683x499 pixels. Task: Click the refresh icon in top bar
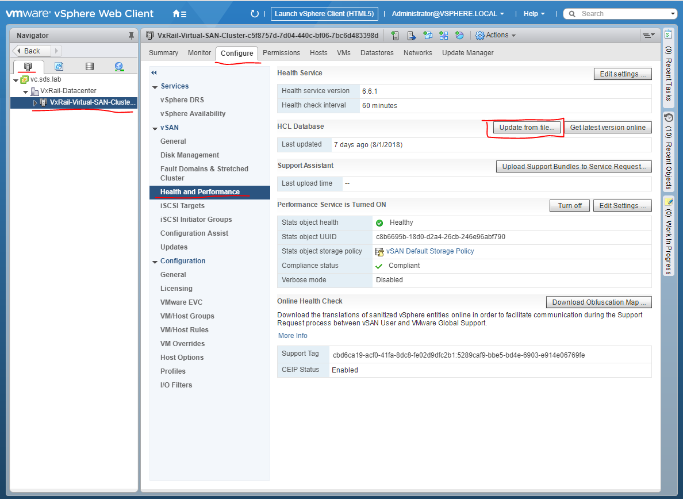pyautogui.click(x=255, y=14)
